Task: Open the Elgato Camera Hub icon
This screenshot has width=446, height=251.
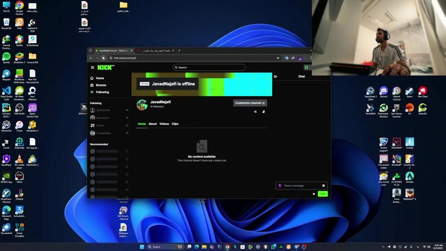Action: click(32, 111)
